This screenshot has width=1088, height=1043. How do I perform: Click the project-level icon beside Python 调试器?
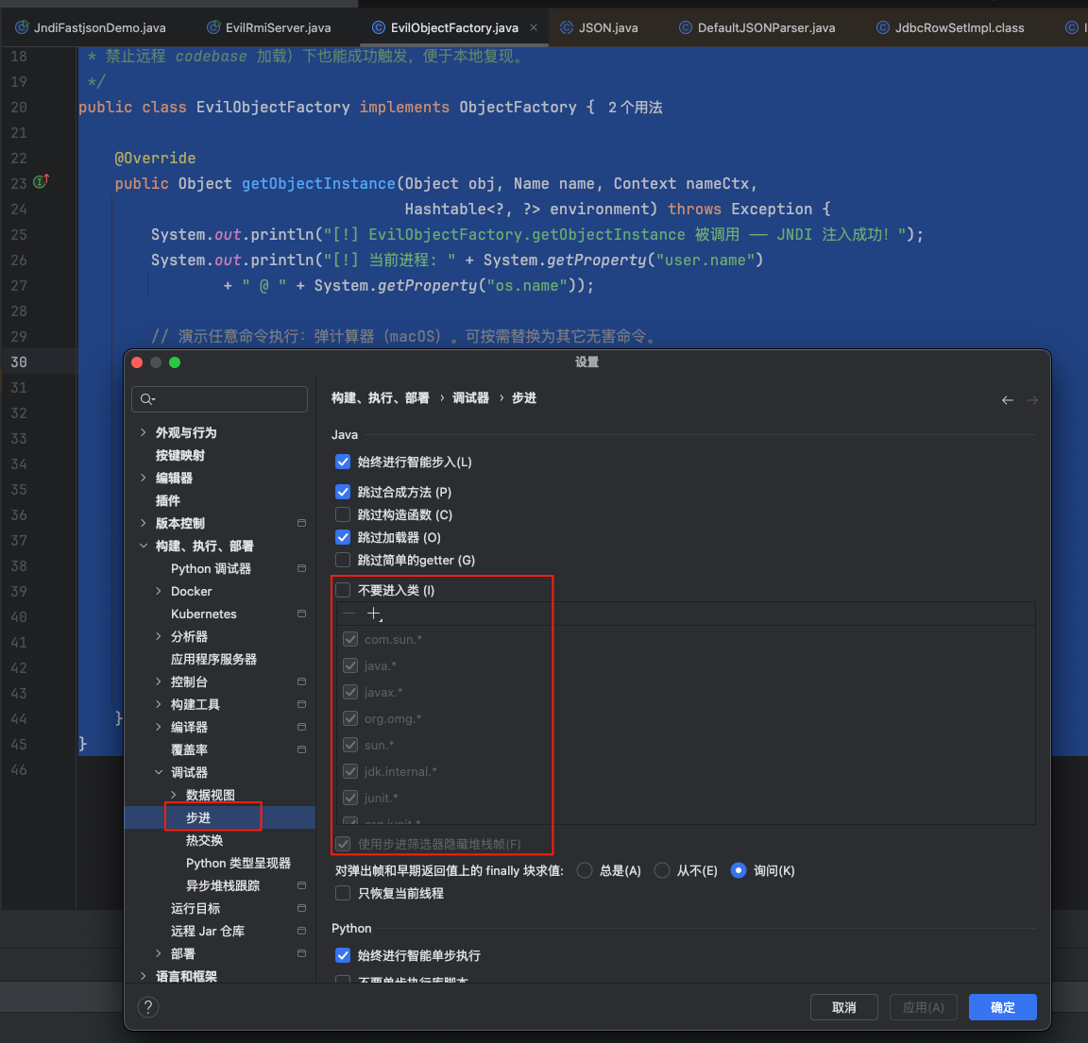(302, 568)
